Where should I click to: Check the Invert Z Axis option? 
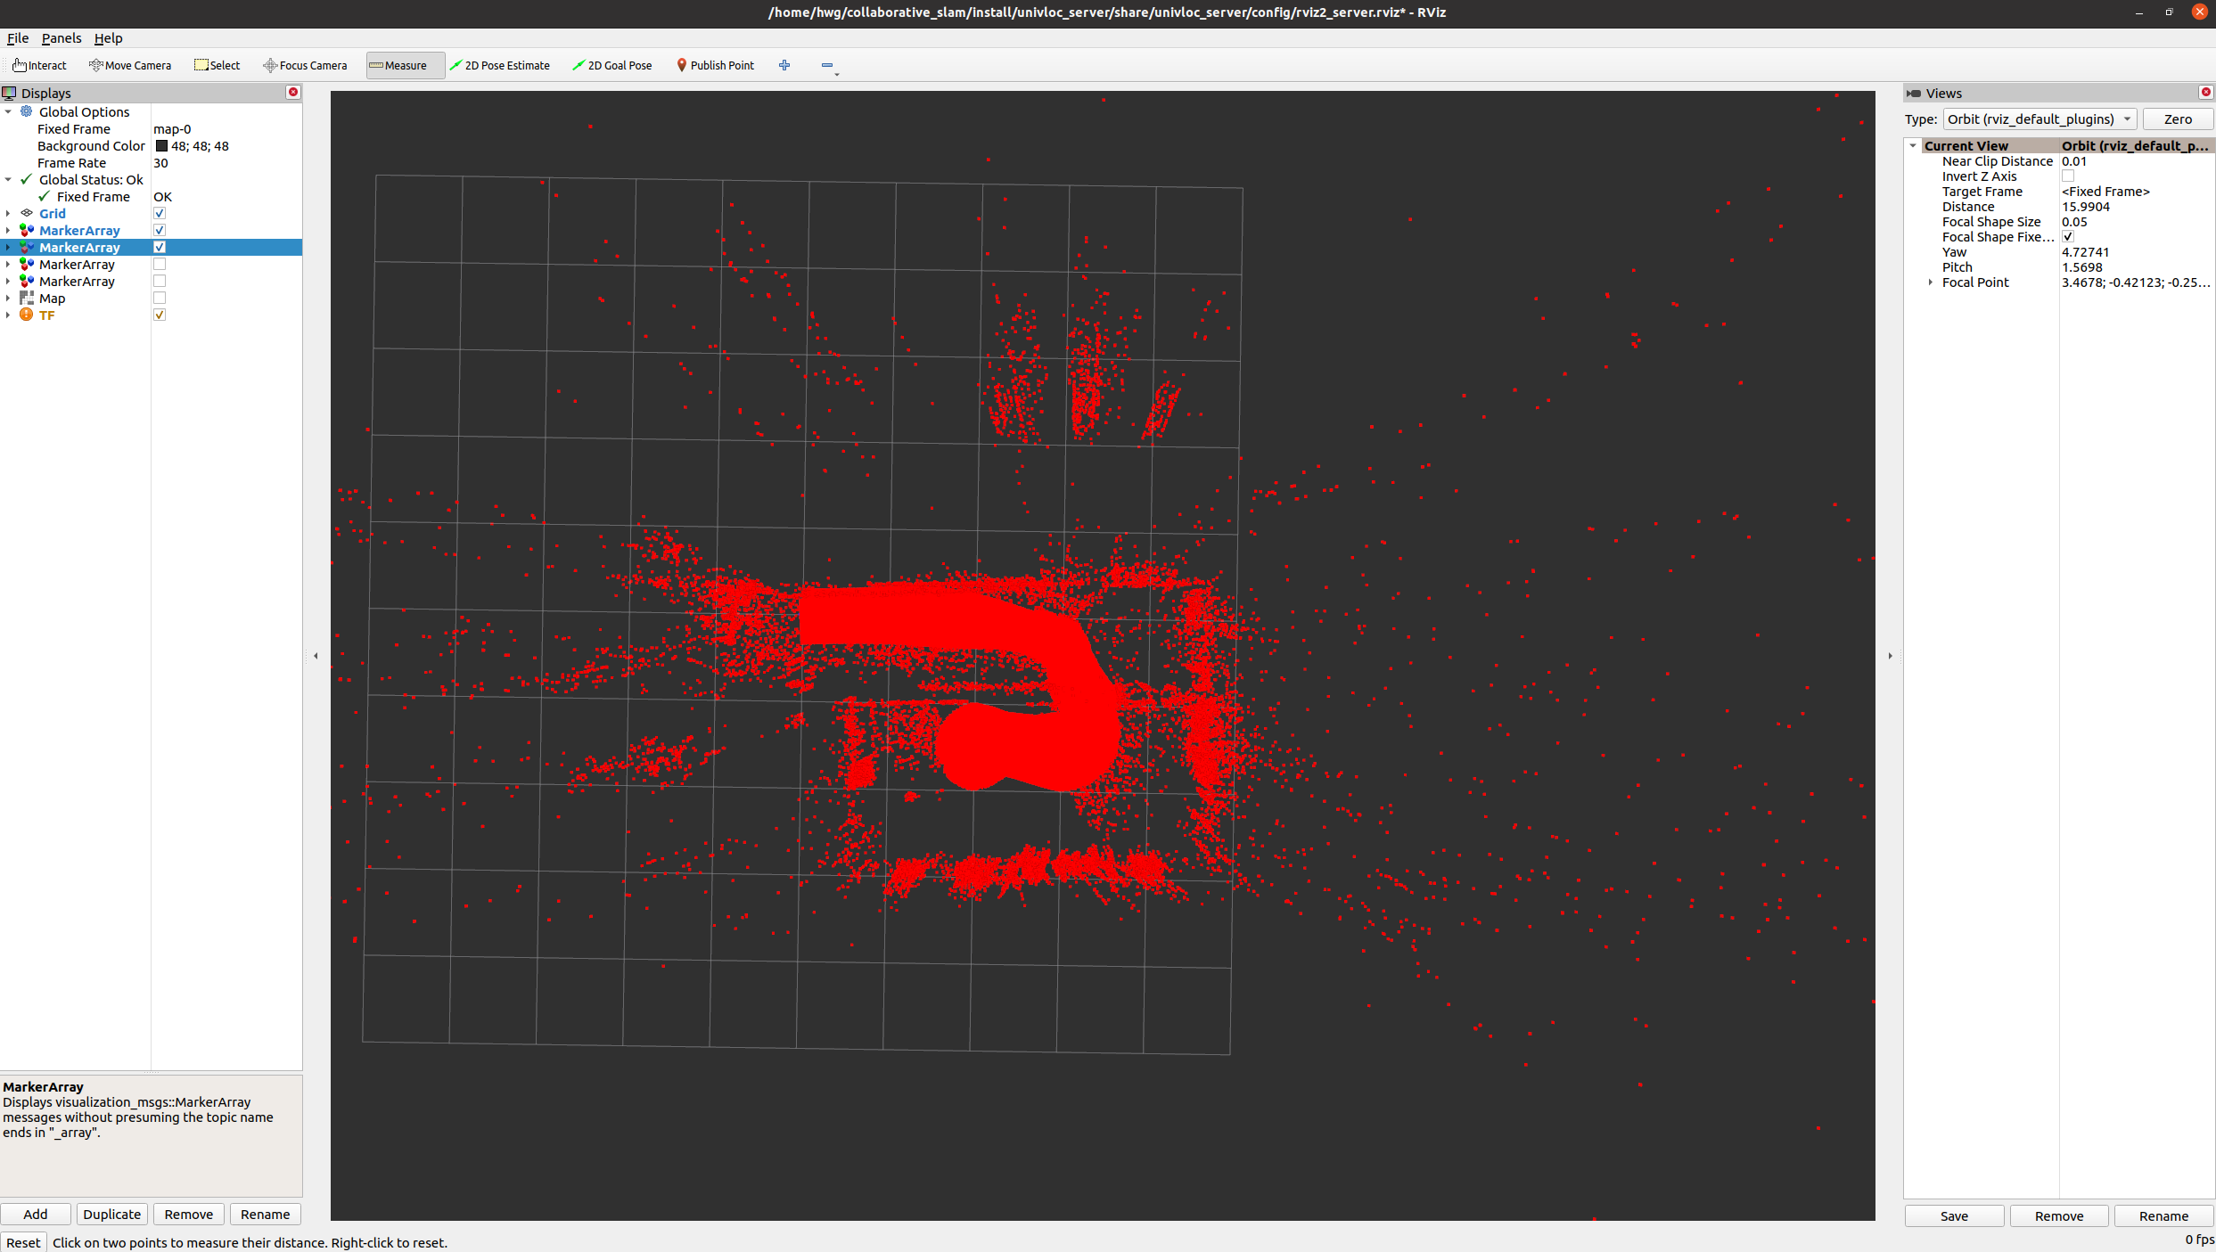point(2068,176)
